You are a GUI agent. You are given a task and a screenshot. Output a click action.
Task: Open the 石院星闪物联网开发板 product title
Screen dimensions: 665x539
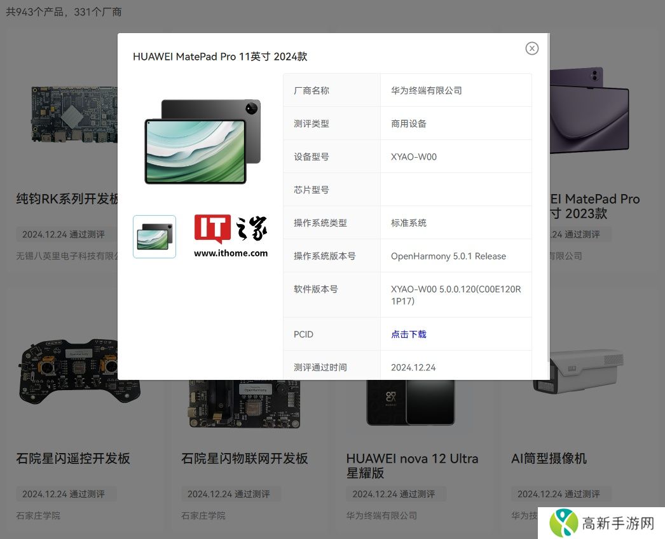[x=245, y=459]
